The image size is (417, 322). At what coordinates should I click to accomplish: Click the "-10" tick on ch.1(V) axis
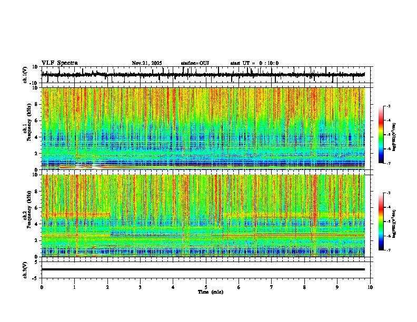[x=34, y=83]
